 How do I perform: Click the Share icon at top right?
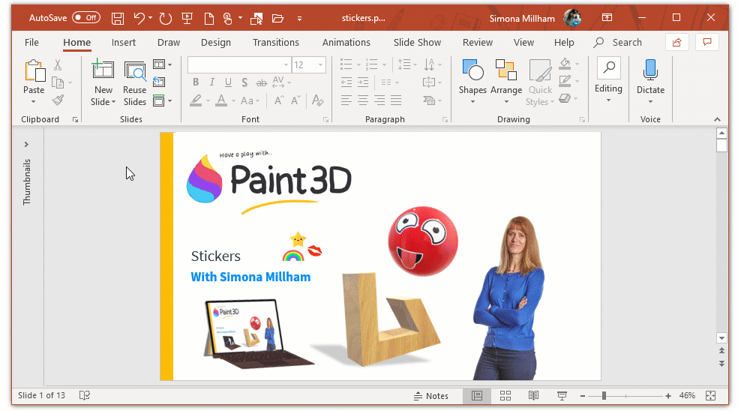pos(676,42)
